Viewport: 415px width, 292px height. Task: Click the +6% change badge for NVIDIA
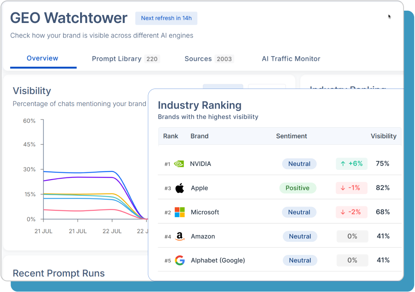coord(352,164)
